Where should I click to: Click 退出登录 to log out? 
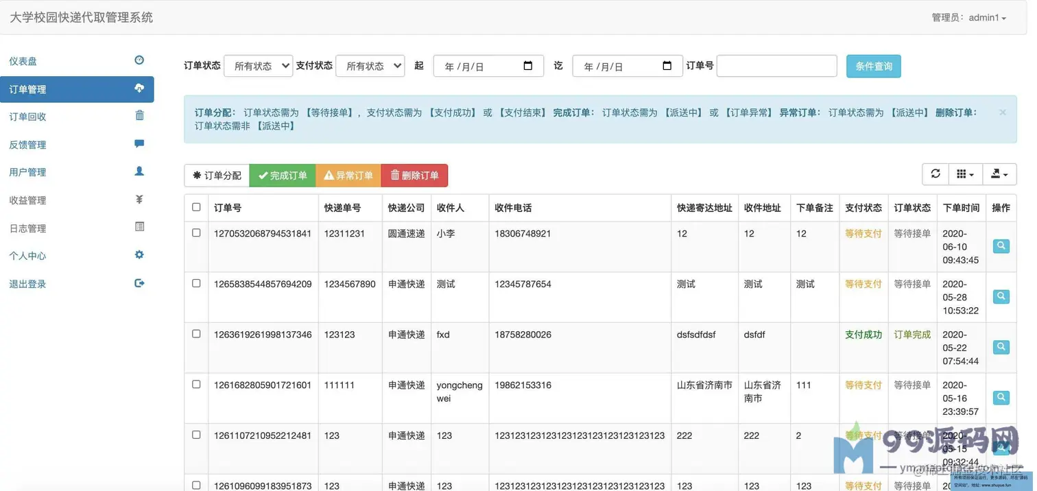[77, 284]
